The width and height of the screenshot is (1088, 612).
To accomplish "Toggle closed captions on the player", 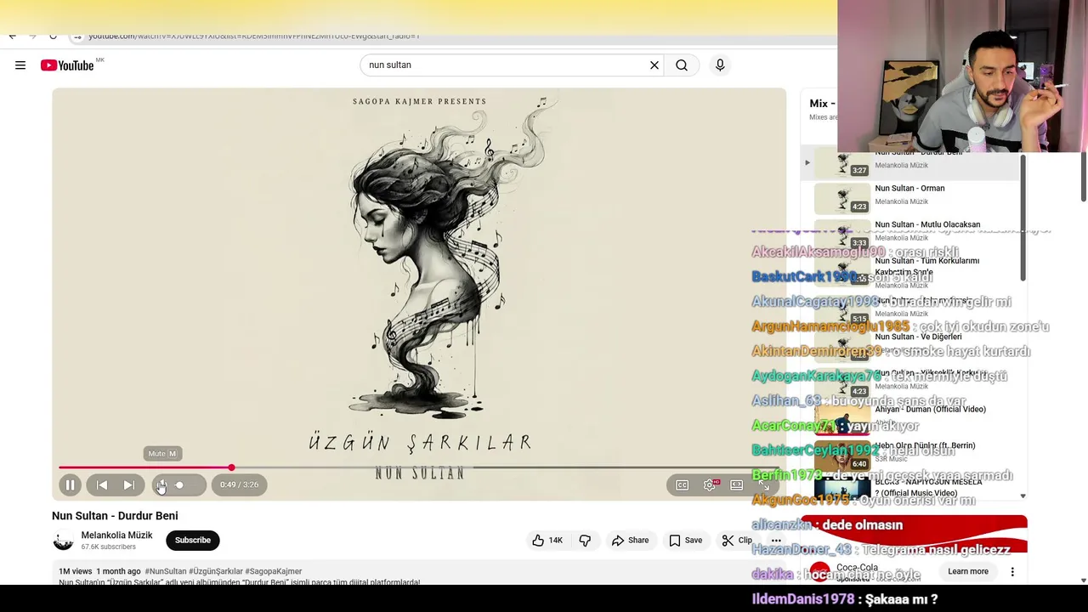I will coord(682,484).
